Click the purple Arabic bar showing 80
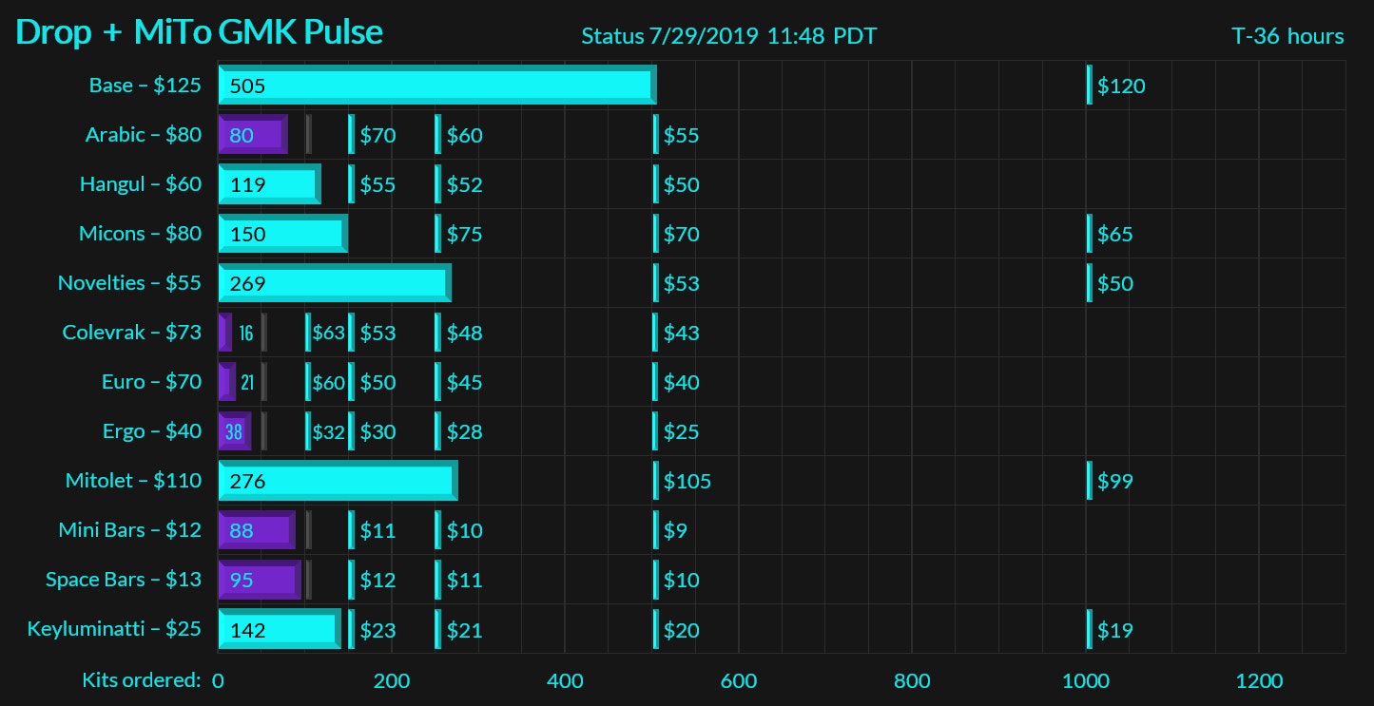Image resolution: width=1374 pixels, height=706 pixels. click(x=253, y=135)
